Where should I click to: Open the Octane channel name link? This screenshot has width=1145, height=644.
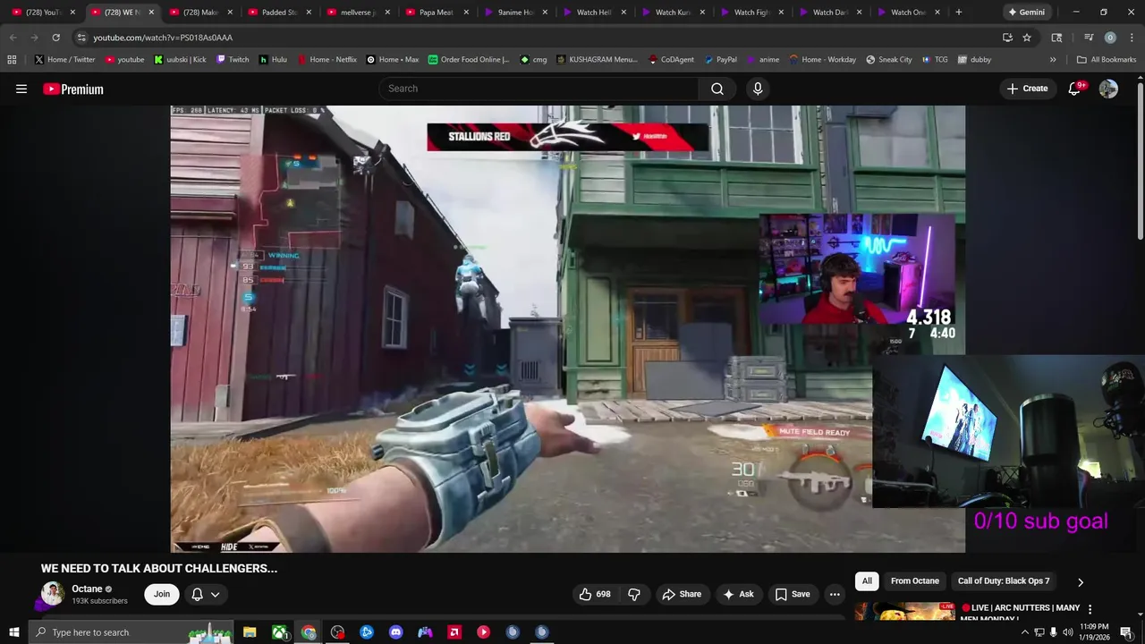(x=87, y=589)
